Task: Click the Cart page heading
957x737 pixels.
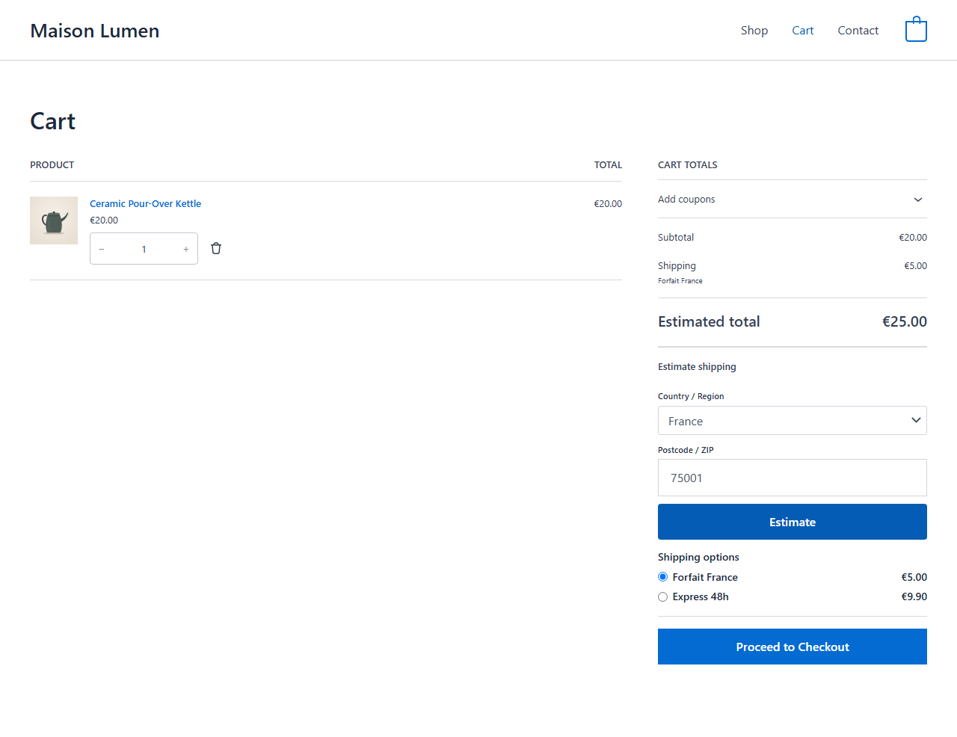Action: pos(53,121)
